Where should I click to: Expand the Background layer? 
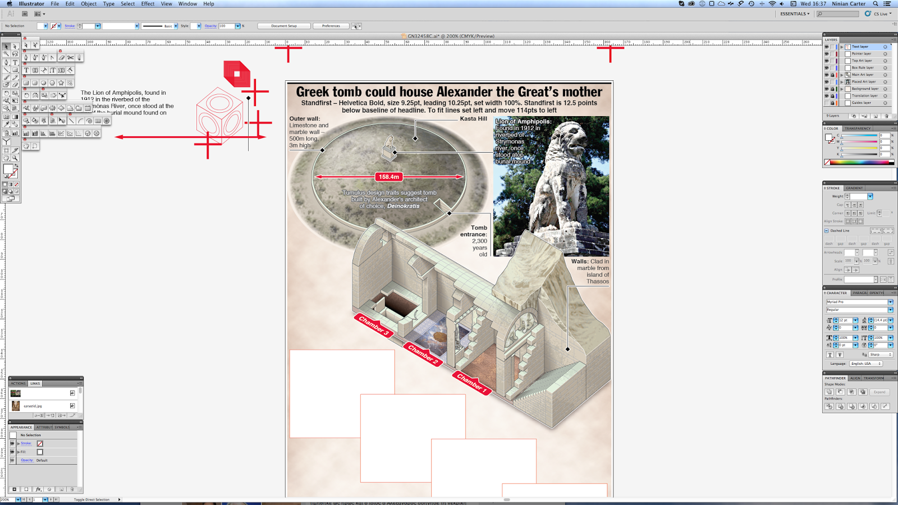pyautogui.click(x=842, y=89)
